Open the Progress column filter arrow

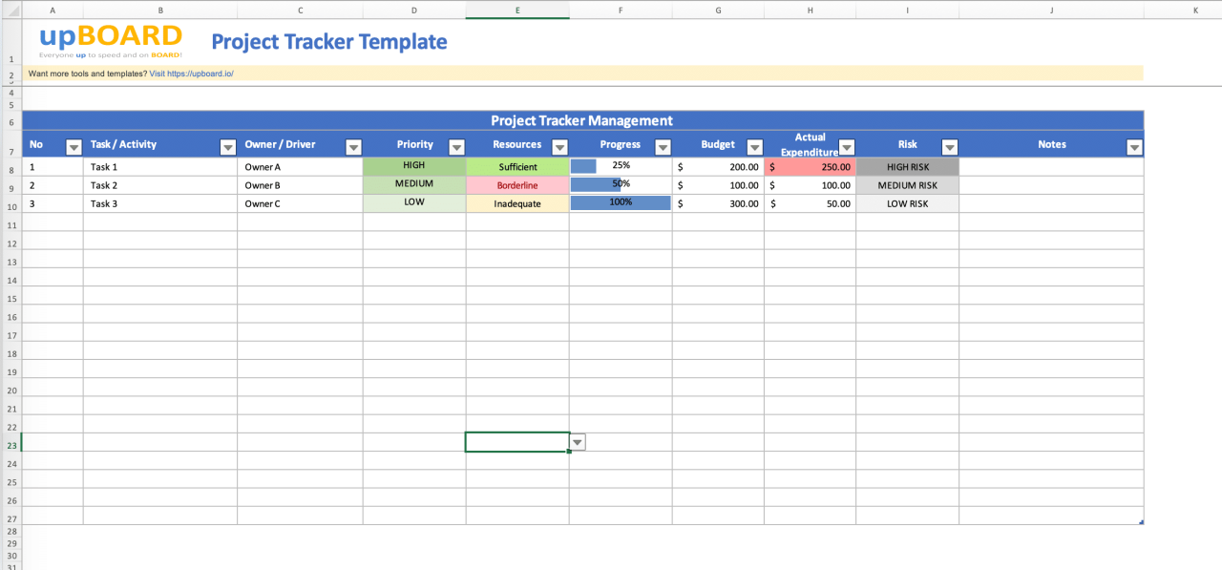click(x=663, y=147)
